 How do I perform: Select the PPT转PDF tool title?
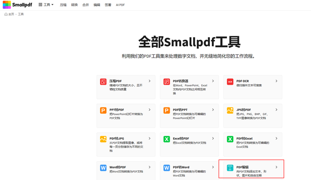point(117,110)
